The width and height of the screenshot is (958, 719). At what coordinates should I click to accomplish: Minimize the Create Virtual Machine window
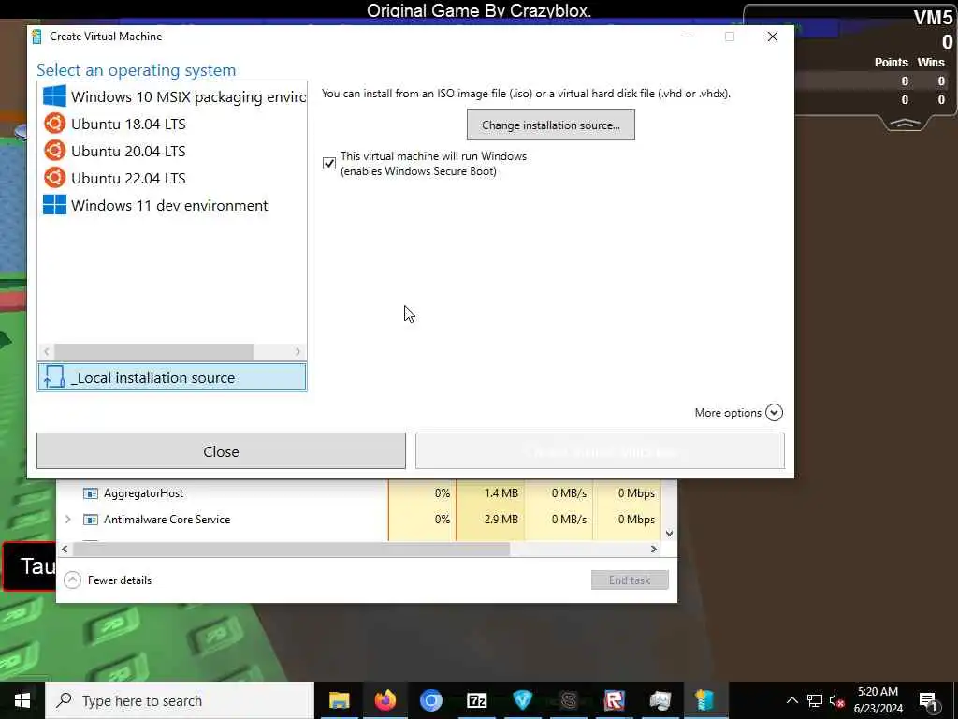pos(688,37)
